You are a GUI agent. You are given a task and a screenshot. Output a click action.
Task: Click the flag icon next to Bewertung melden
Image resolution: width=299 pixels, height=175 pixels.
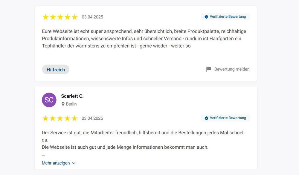(x=208, y=69)
